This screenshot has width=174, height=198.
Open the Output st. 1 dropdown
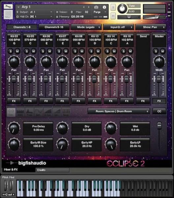point(51,12)
